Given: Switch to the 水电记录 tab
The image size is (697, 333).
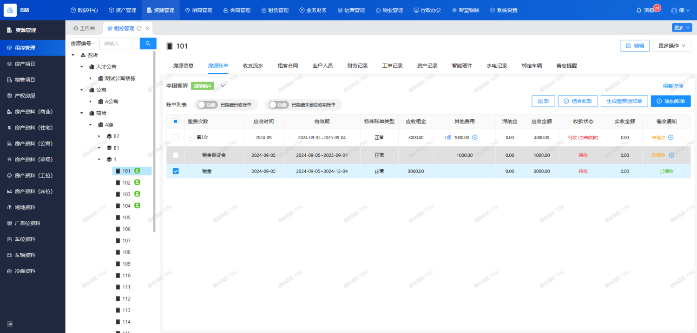Looking at the screenshot, I should 497,66.
